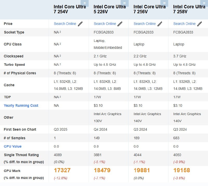
Task: Open Search Online link for Ultra 7 256V
Action: click(x=145, y=24)
